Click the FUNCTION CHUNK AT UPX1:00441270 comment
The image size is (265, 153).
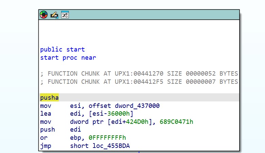(x=139, y=74)
